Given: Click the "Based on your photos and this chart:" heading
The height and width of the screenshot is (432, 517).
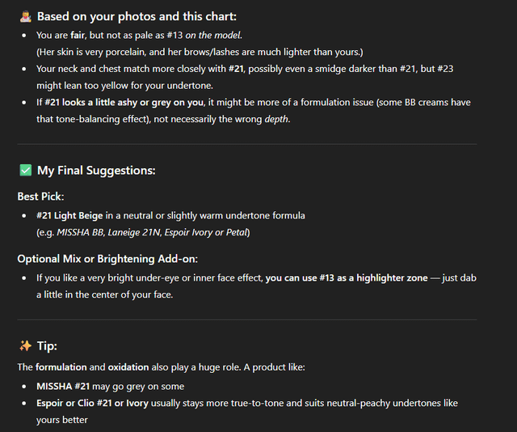Looking at the screenshot, I should coord(137,16).
